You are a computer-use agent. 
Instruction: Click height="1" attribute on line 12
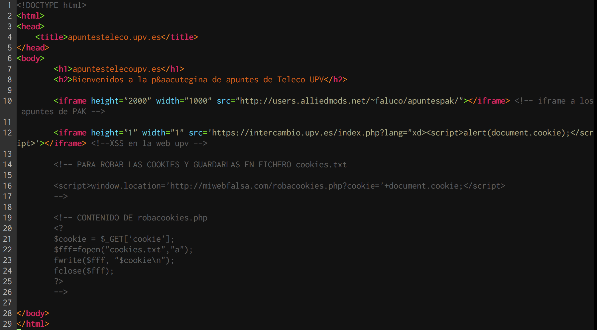[x=114, y=133]
